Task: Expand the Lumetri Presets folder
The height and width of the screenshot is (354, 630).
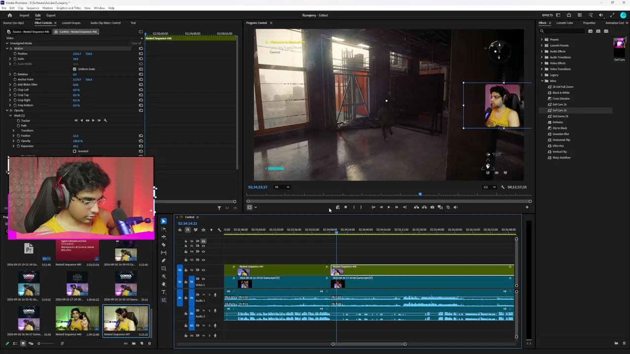Action: click(x=542, y=45)
